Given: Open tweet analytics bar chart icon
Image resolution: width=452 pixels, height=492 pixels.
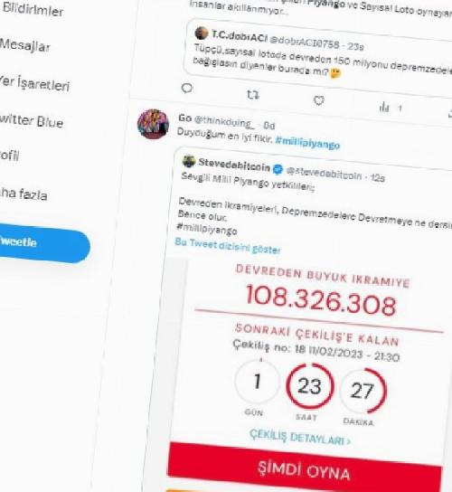Looking at the screenshot, I should pos(384,108).
